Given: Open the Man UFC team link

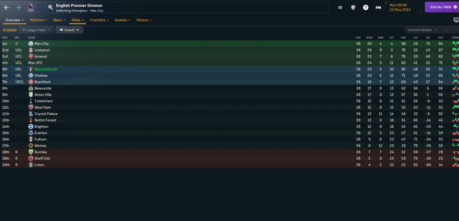Looking at the screenshot, I should [x=36, y=63].
